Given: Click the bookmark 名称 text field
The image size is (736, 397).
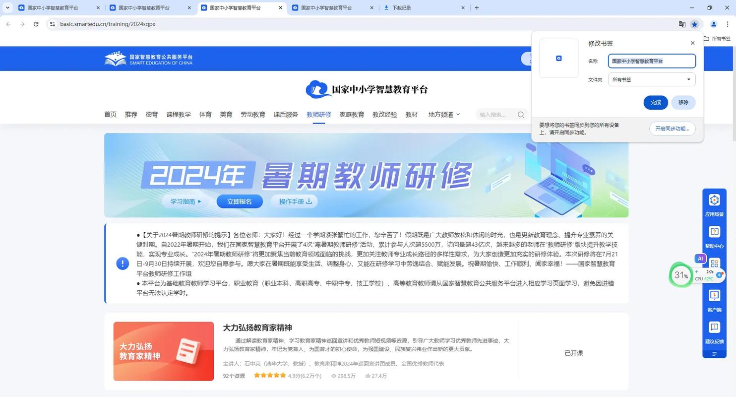Looking at the screenshot, I should (x=652, y=61).
